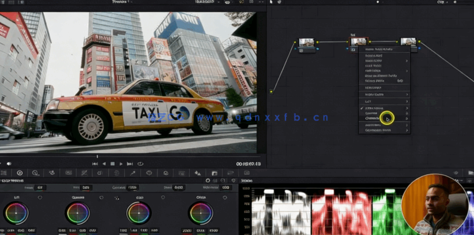
Task: Play the clip in reverse
Action: point(104,164)
